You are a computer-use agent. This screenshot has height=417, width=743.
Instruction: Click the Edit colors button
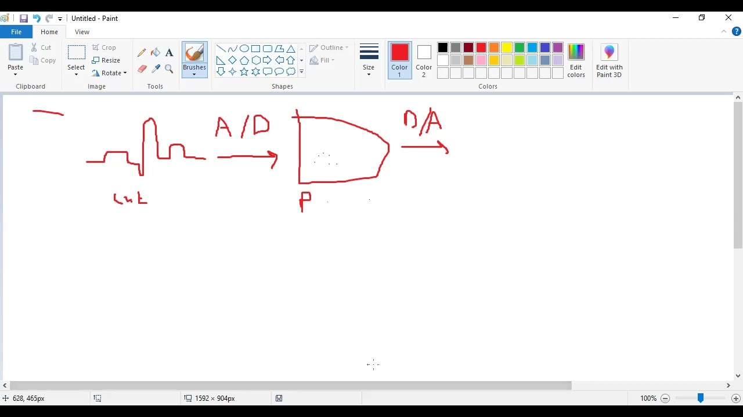click(x=576, y=60)
